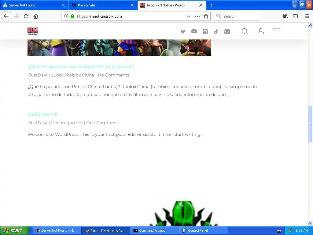Go back with the browser back arrow
The width and height of the screenshot is (313, 235).
coord(6,16)
